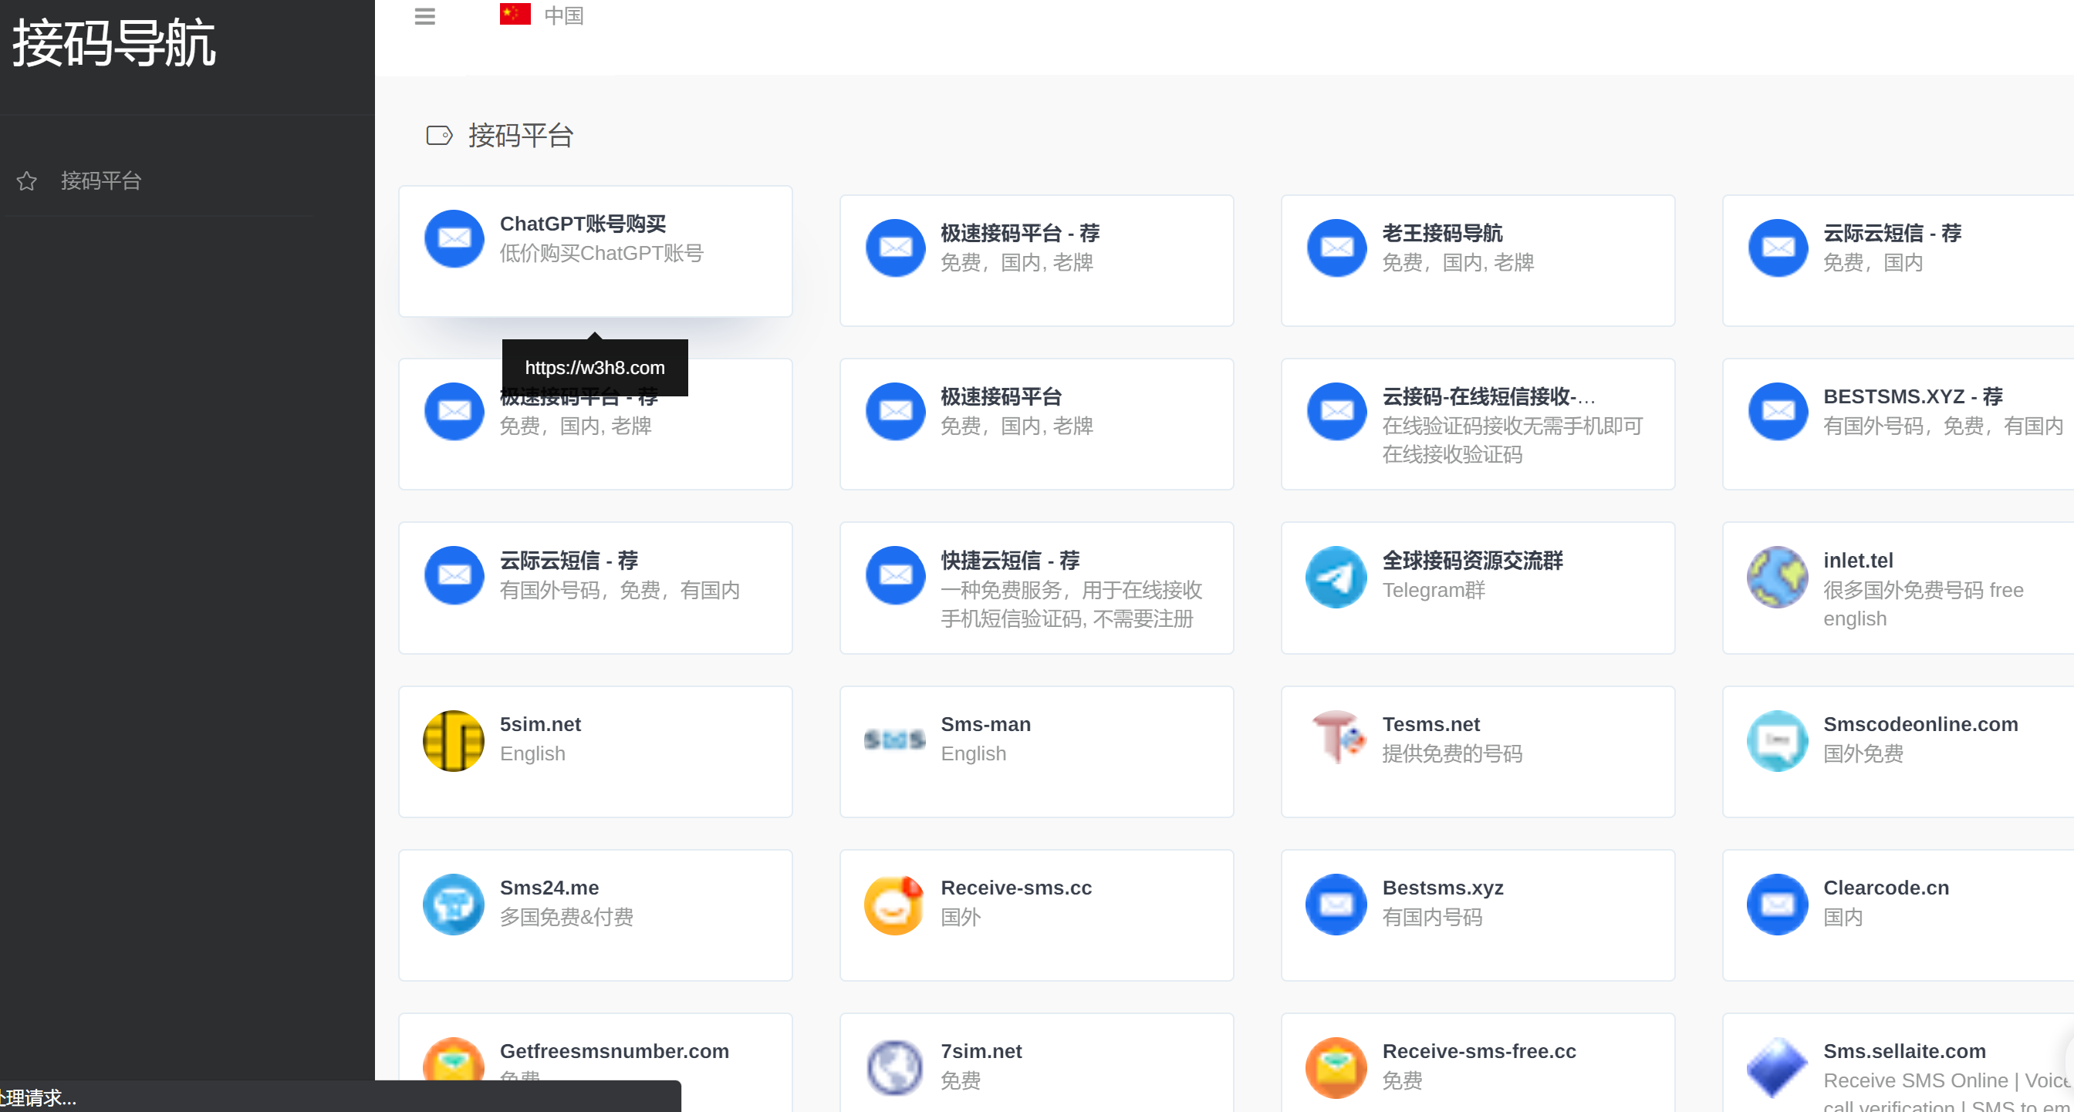2074x1112 pixels.
Task: Click the Tesms.net logo icon
Action: pos(1336,736)
